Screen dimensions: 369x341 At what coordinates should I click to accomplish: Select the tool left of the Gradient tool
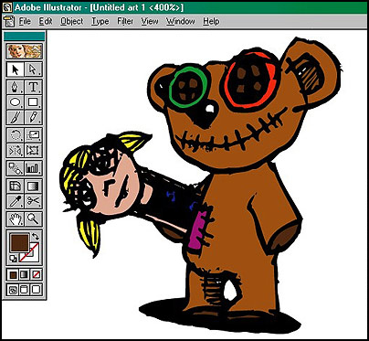click(x=16, y=186)
